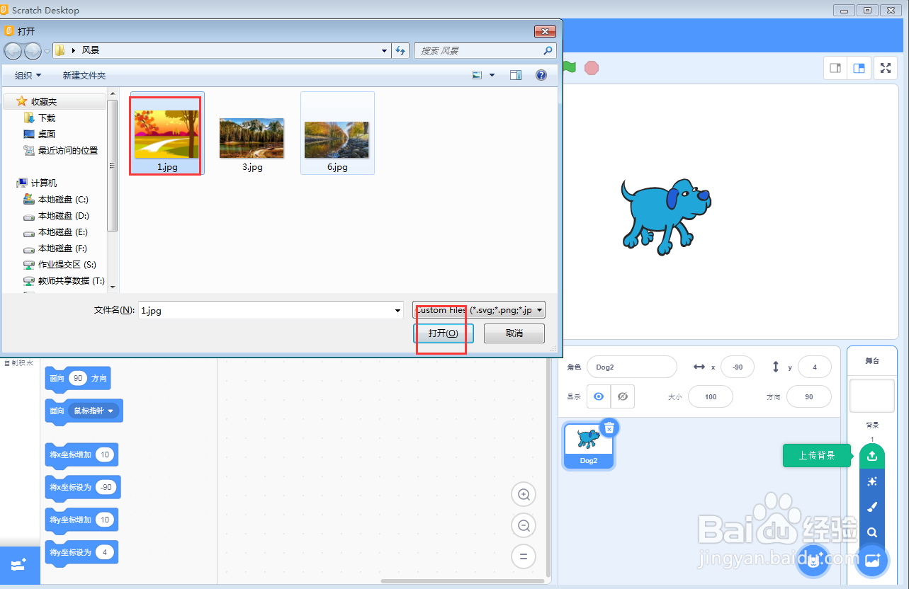Show the sprite with eye icon
Screen dimensions: 909x589
599,396
